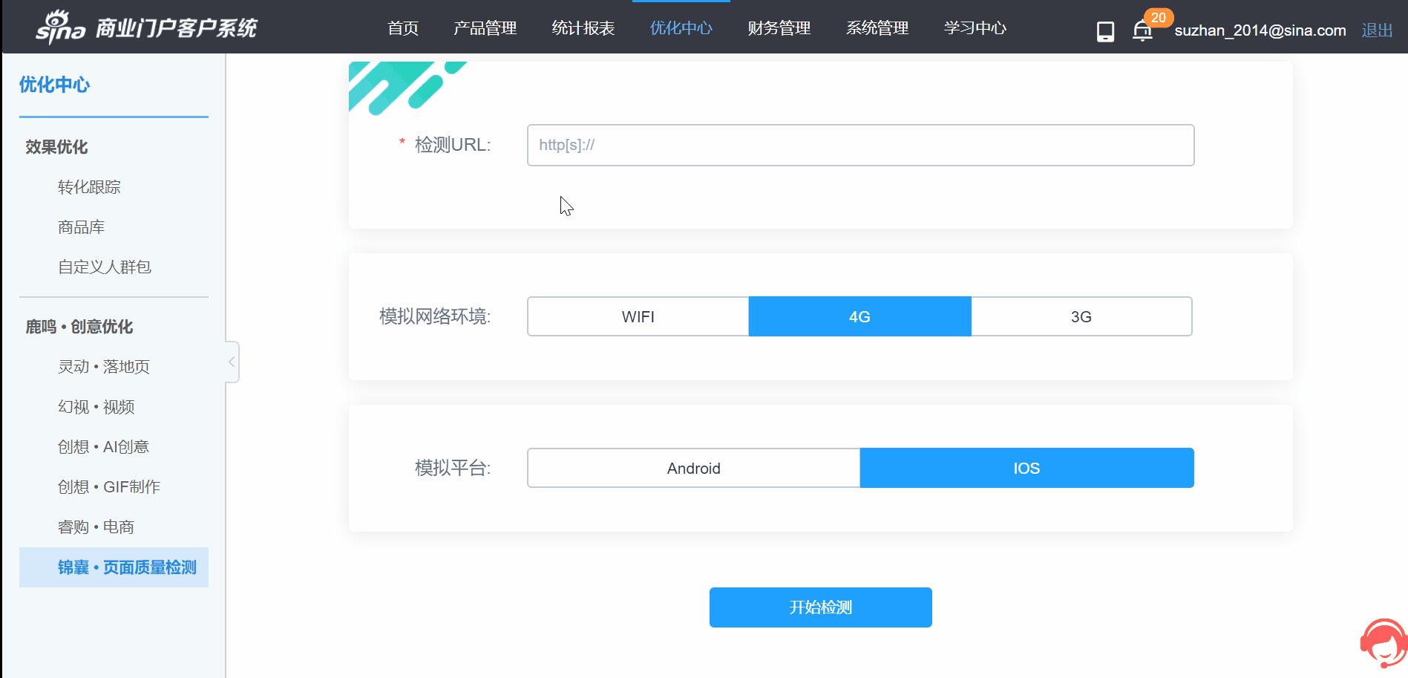
Task: Go to 统计报表 in top navigation
Action: tap(583, 28)
